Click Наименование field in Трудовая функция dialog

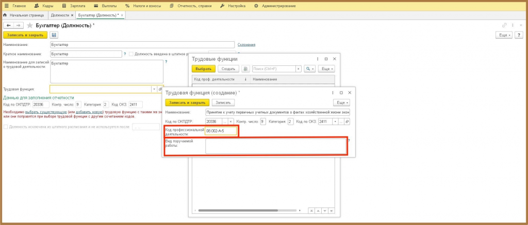[278, 112]
